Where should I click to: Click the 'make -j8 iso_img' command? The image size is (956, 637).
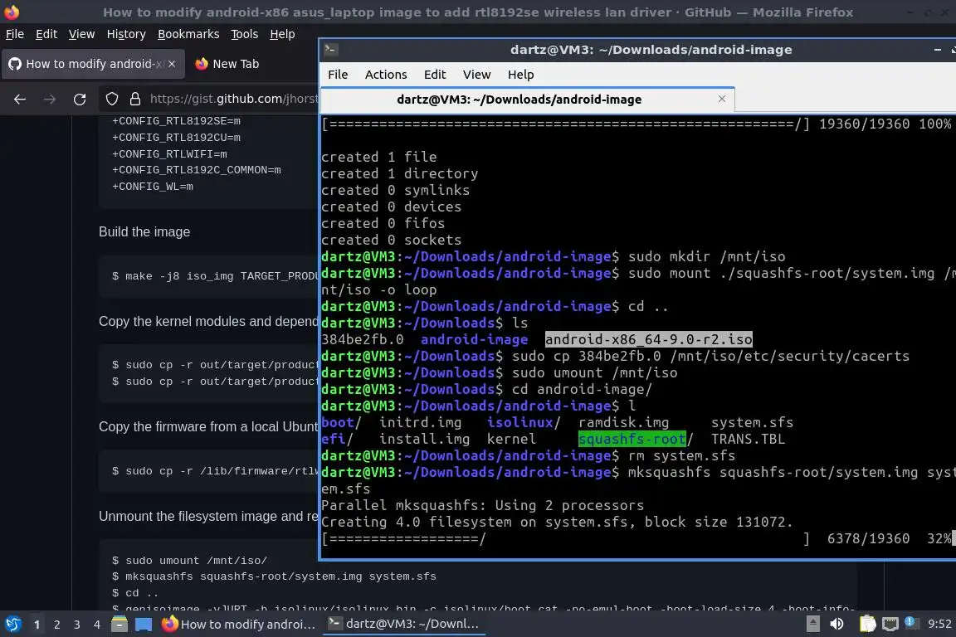(215, 276)
